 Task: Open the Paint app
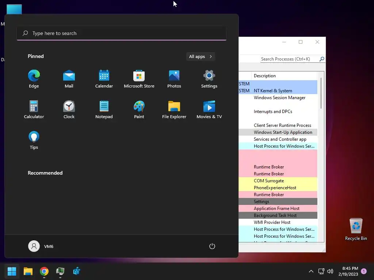(139, 109)
